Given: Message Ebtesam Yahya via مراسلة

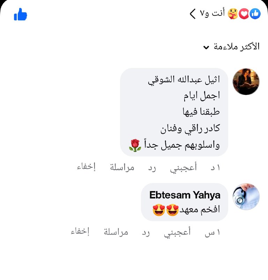Looking at the screenshot, I should pos(116,232).
